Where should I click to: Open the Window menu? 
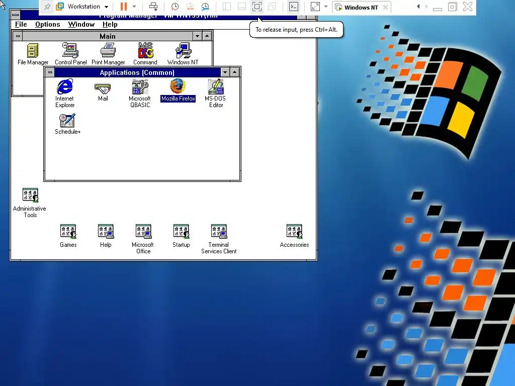pos(81,24)
